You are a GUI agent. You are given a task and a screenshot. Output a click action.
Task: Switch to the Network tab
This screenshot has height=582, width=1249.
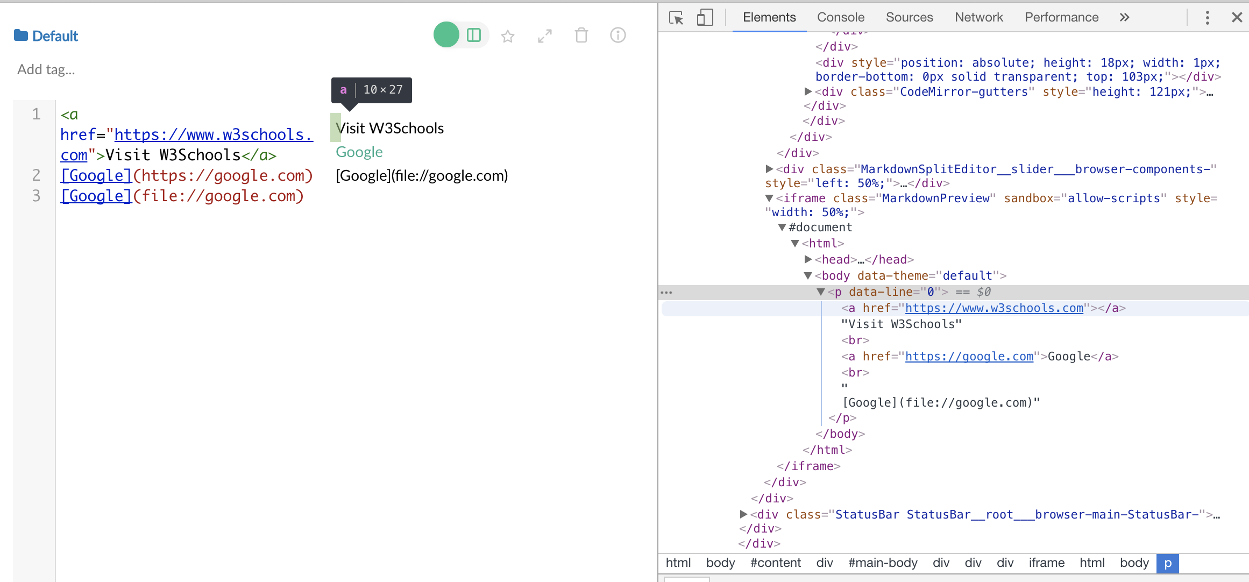(x=978, y=18)
